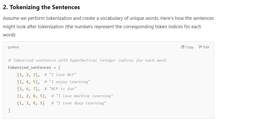This screenshot has width=261, height=122.
Task: Click the copy icon in the code block header
Action: (x=183, y=47)
